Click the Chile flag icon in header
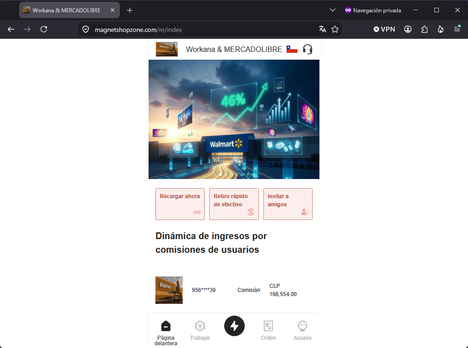 pos(292,49)
